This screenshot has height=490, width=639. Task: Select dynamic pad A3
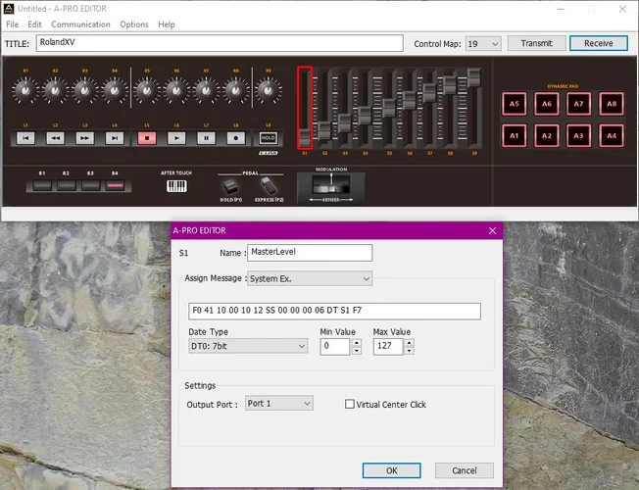coord(578,136)
